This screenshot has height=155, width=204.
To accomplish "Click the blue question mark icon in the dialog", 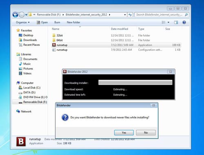I will (65, 117).
